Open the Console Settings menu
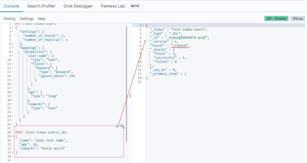307x163 pixels. click(26, 18)
